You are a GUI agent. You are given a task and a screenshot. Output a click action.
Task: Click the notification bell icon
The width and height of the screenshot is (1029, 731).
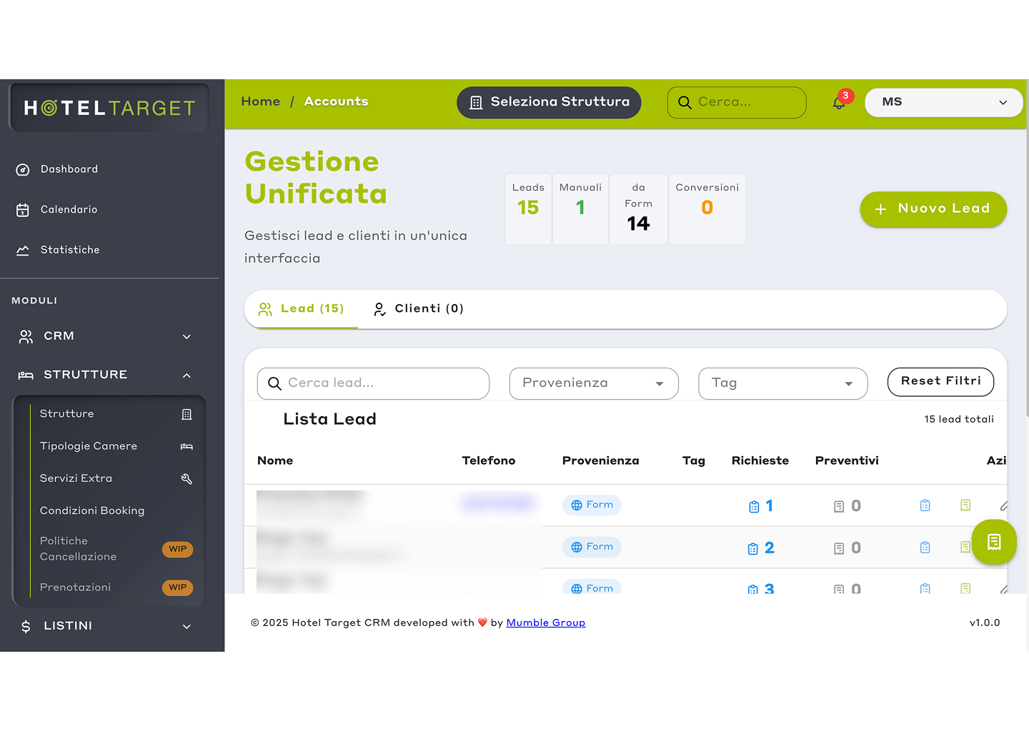pos(839,103)
